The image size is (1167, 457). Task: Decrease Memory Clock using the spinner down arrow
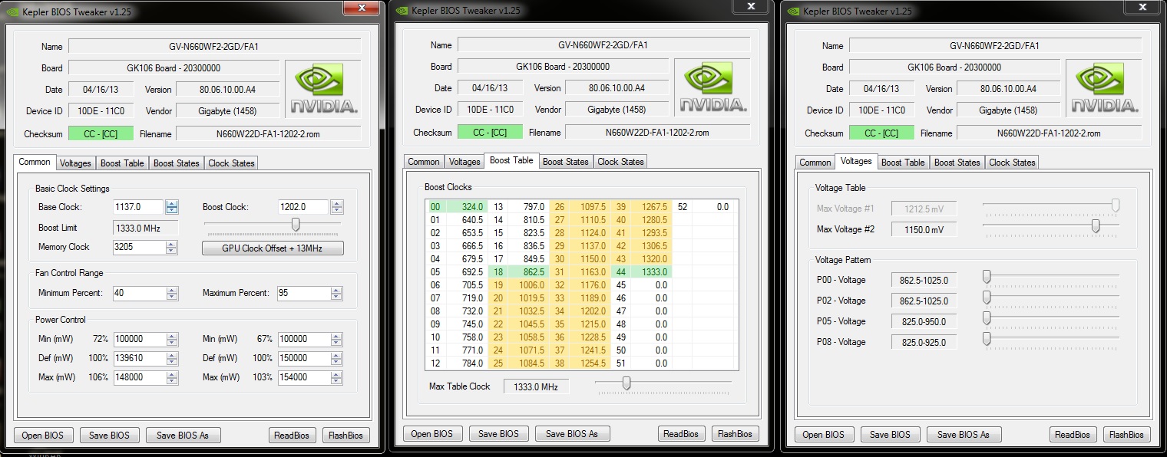tap(172, 251)
